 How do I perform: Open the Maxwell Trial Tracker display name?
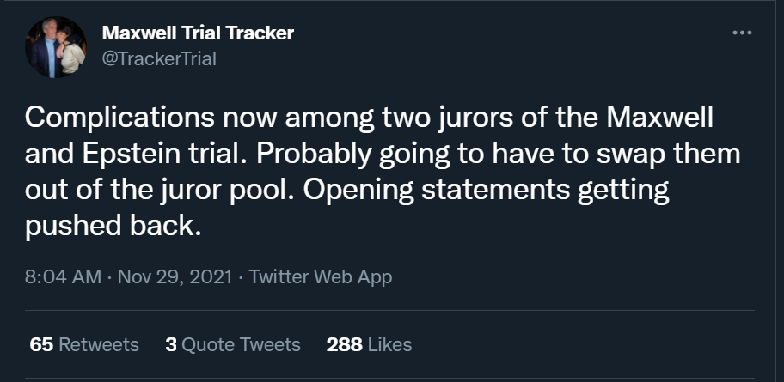click(x=198, y=33)
